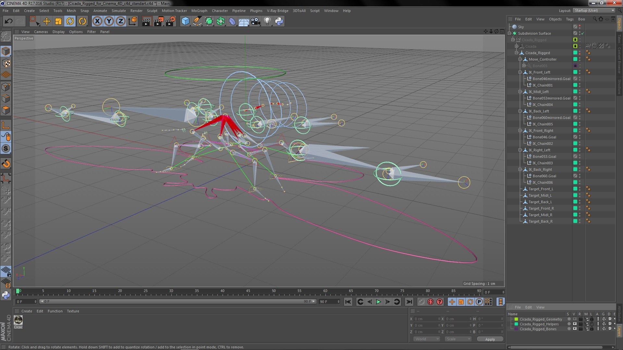Open the Object Manager Tags menu

pos(570,19)
